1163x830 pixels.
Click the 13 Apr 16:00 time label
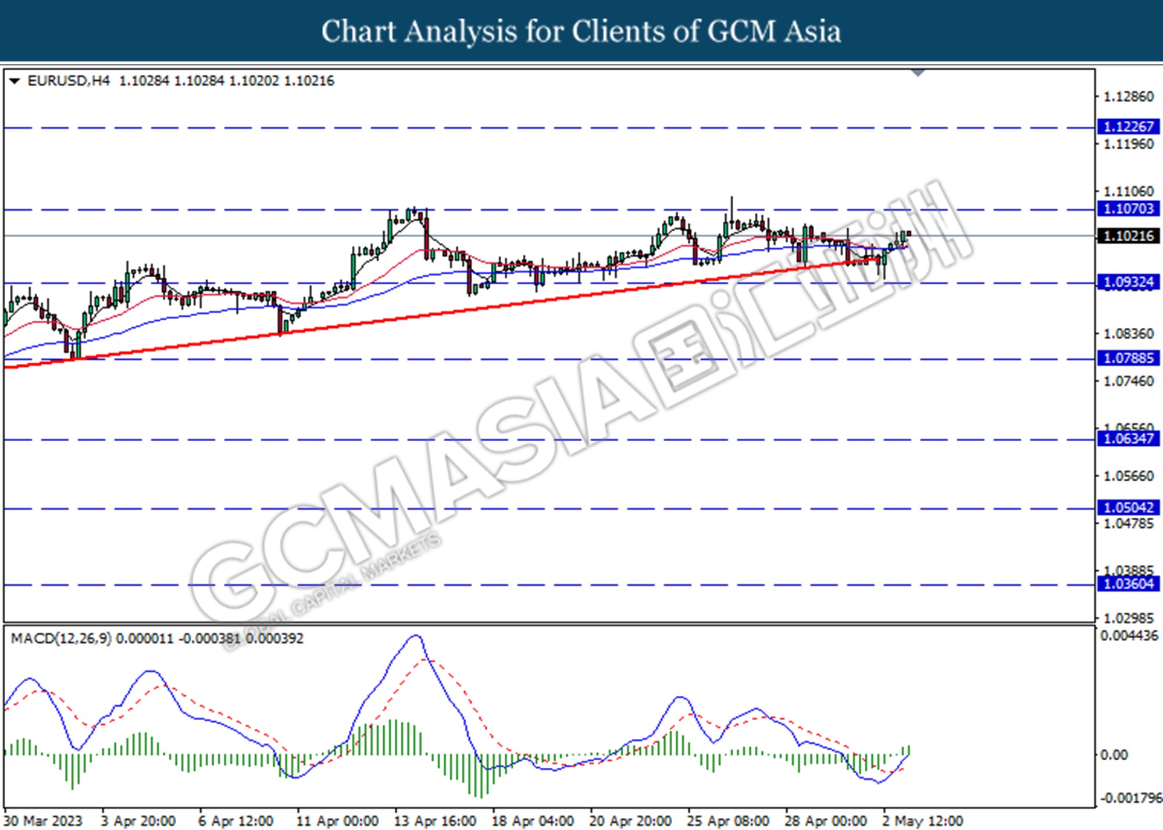coord(435,821)
